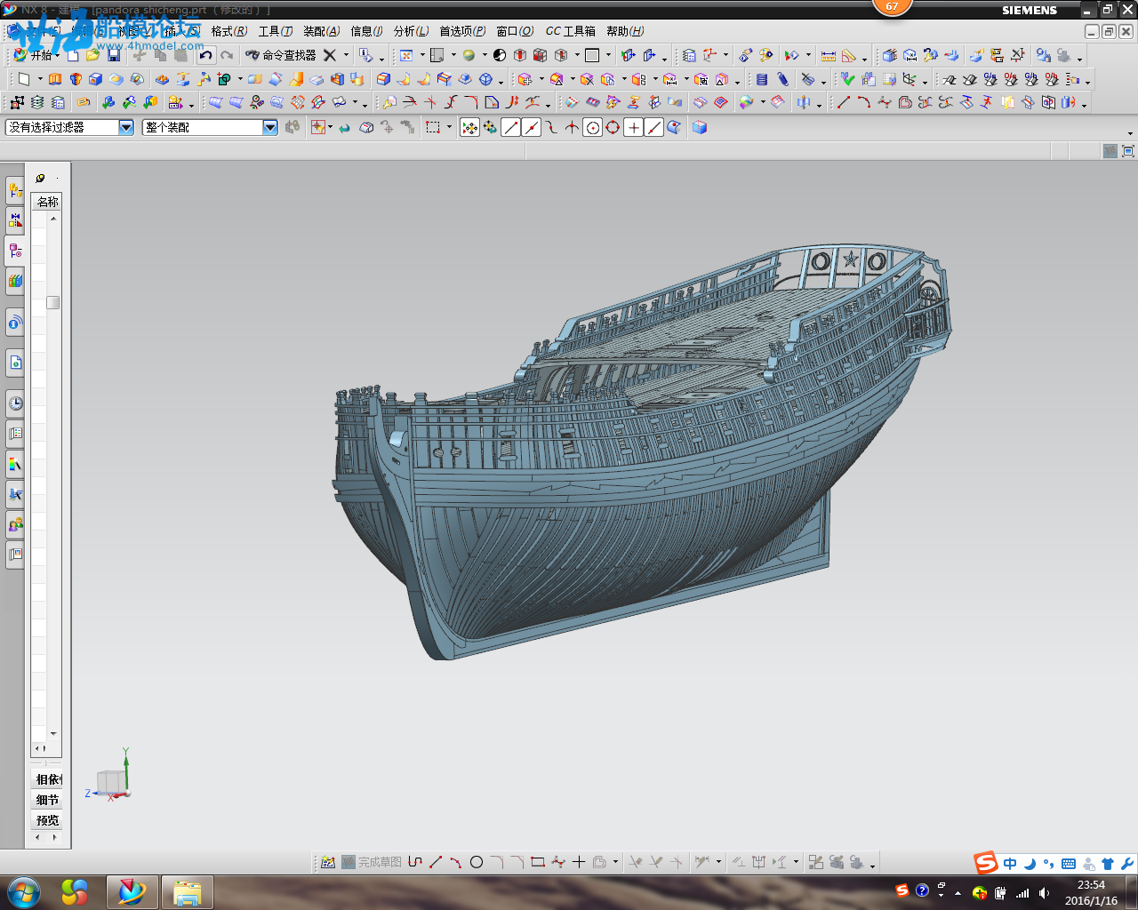This screenshot has width=1138, height=910.
Task: Open the Reuse Library sidebar tab
Action: 15,281
